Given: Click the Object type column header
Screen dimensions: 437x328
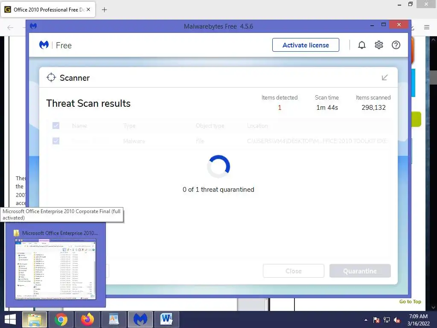Looking at the screenshot, I should point(210,126).
